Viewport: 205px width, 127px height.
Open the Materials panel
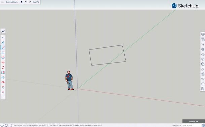tap(203, 54)
